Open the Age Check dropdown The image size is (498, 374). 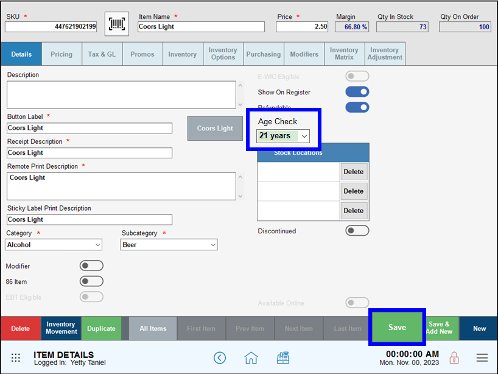283,136
